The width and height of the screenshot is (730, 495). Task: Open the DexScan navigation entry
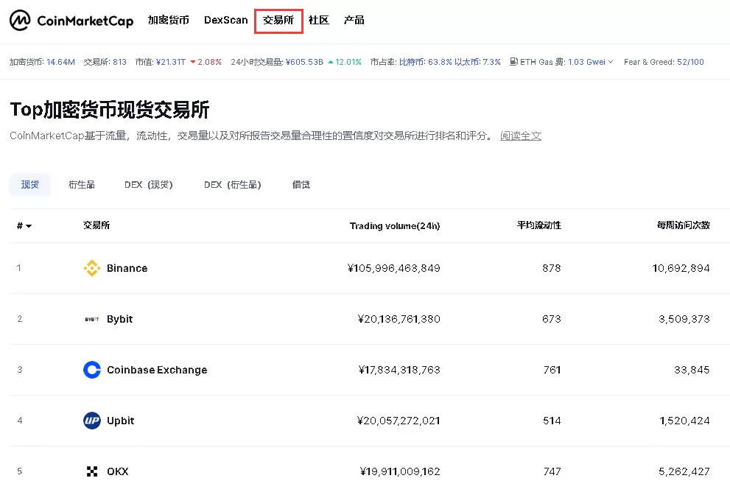pyautogui.click(x=225, y=21)
